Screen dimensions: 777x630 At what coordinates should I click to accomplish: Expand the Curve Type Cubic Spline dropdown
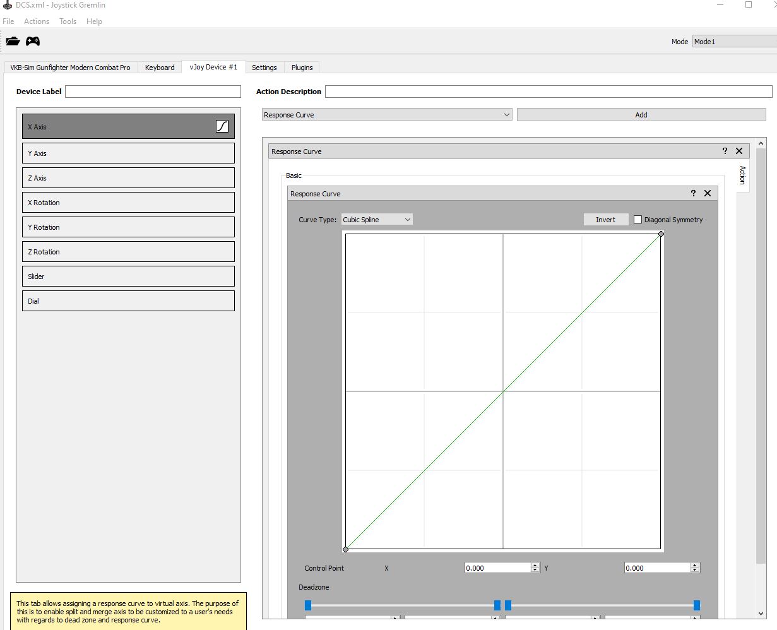[377, 220]
